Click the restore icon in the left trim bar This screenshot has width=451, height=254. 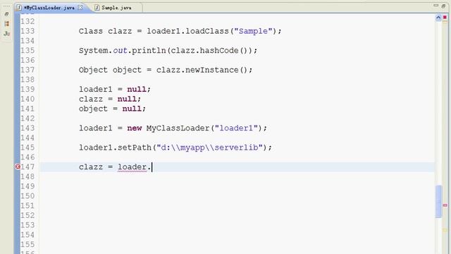click(6, 14)
